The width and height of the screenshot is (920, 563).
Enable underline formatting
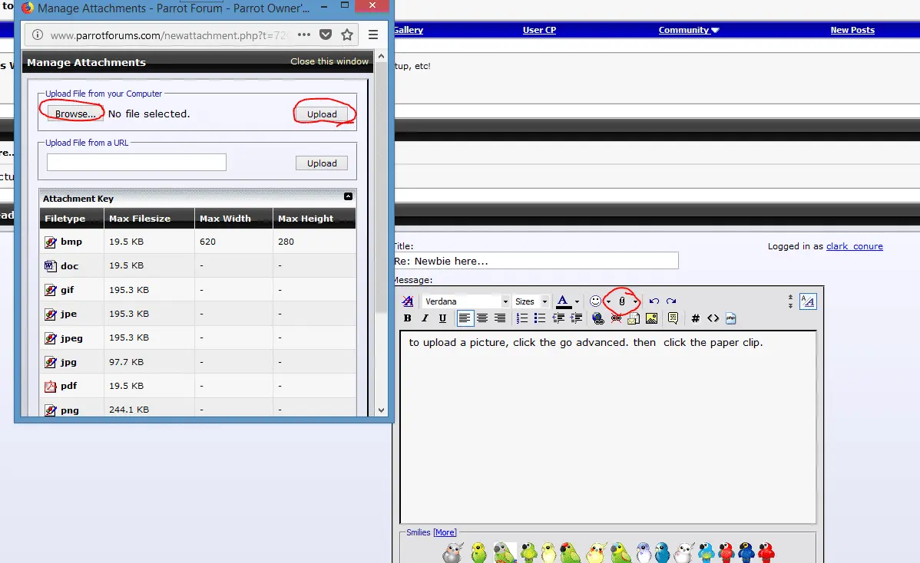(442, 318)
